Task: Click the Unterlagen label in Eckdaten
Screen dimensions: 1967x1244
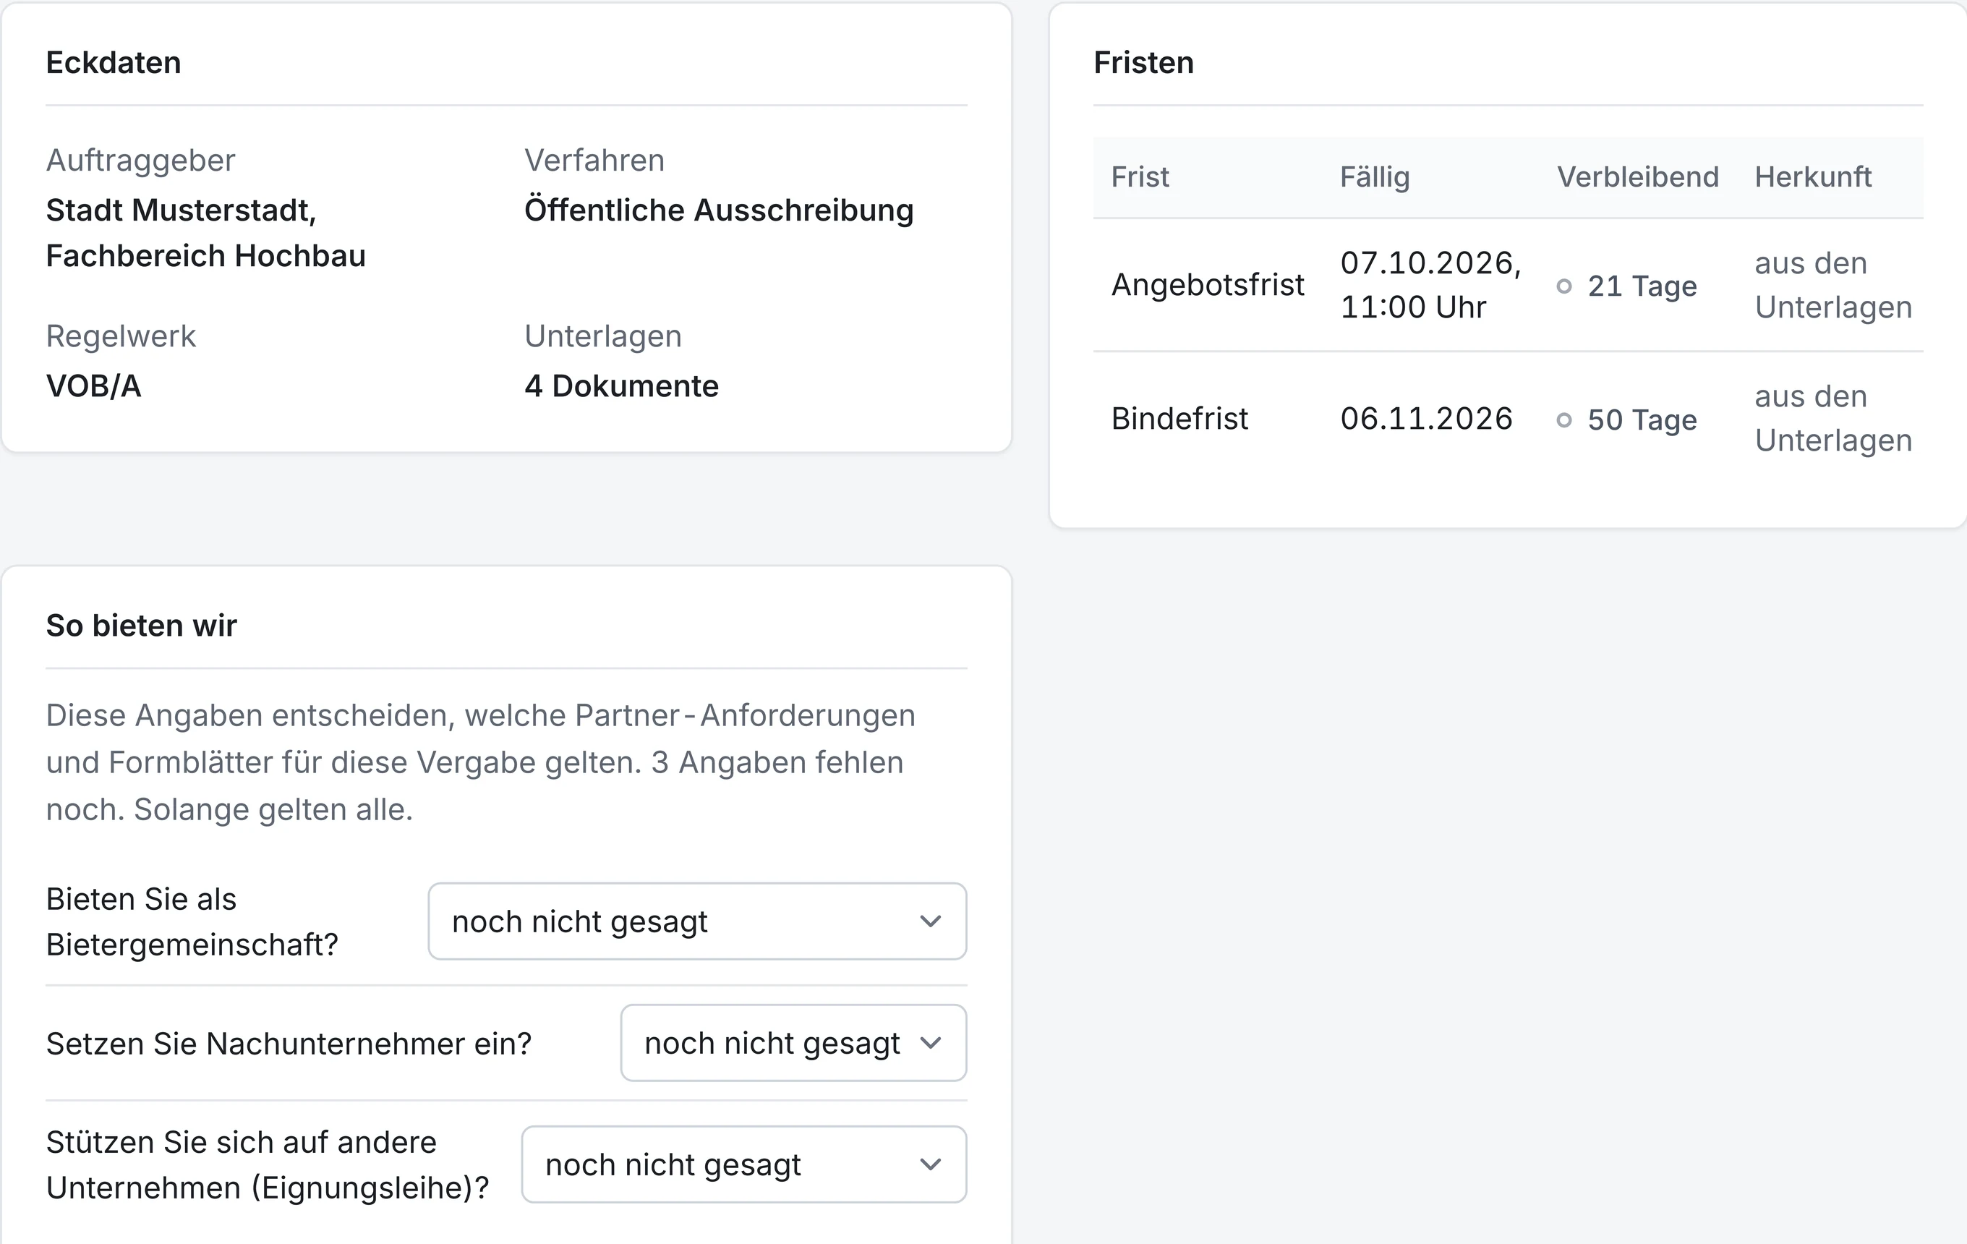Action: point(603,336)
